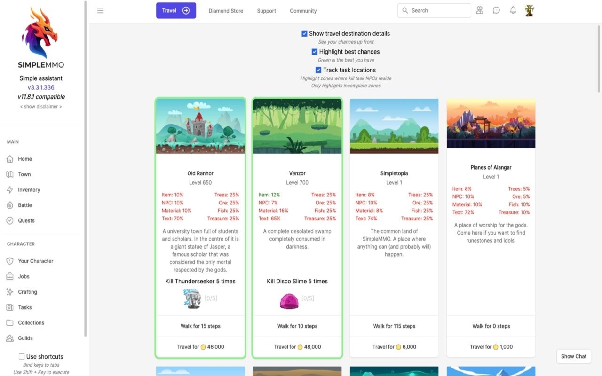Screen dimensions: 602x376
Task: Click the Travel button in header
Action: [x=176, y=10]
